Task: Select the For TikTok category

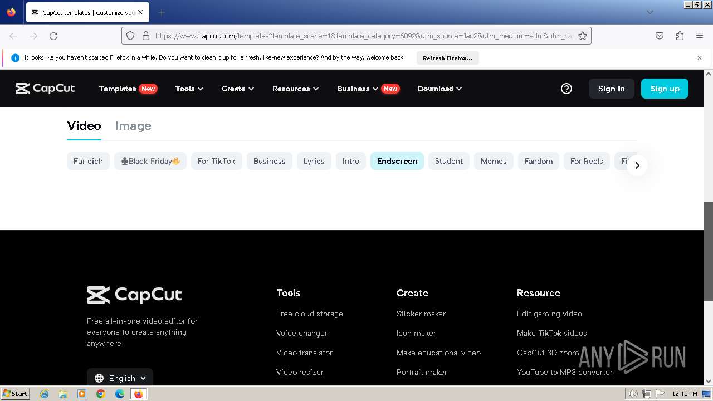Action: (x=217, y=161)
